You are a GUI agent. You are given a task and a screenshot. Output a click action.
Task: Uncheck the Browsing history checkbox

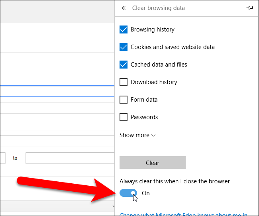pos(124,29)
